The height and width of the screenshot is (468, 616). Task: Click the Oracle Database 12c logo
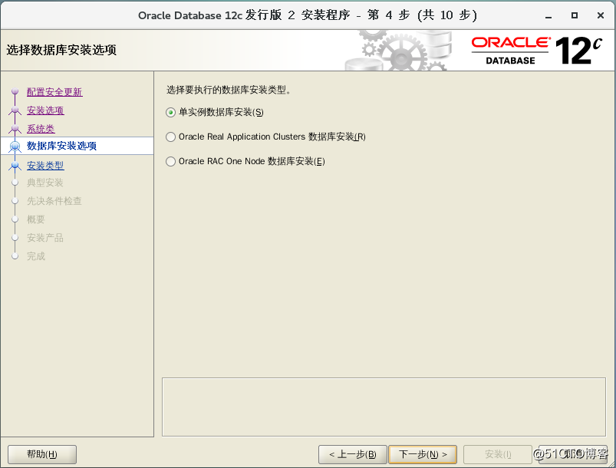coord(537,51)
